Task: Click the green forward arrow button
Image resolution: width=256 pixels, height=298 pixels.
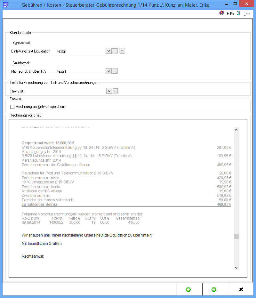Action: click(x=214, y=289)
